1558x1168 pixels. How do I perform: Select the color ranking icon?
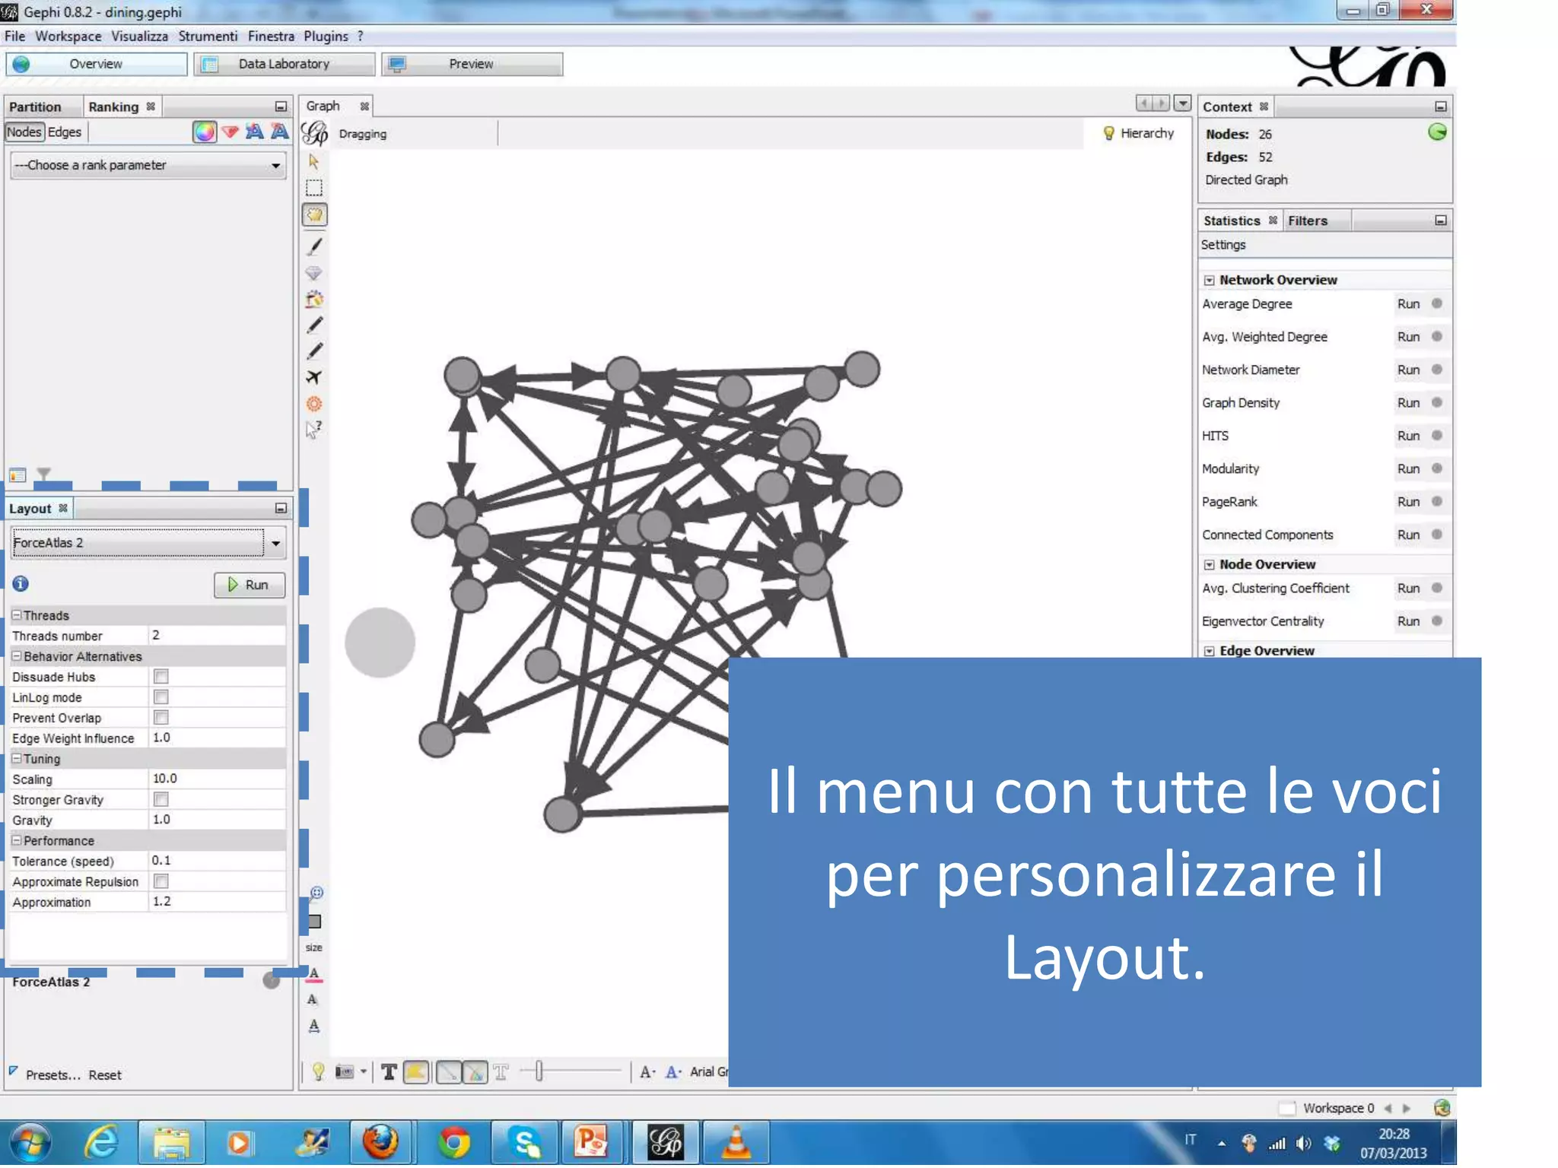[x=205, y=132]
